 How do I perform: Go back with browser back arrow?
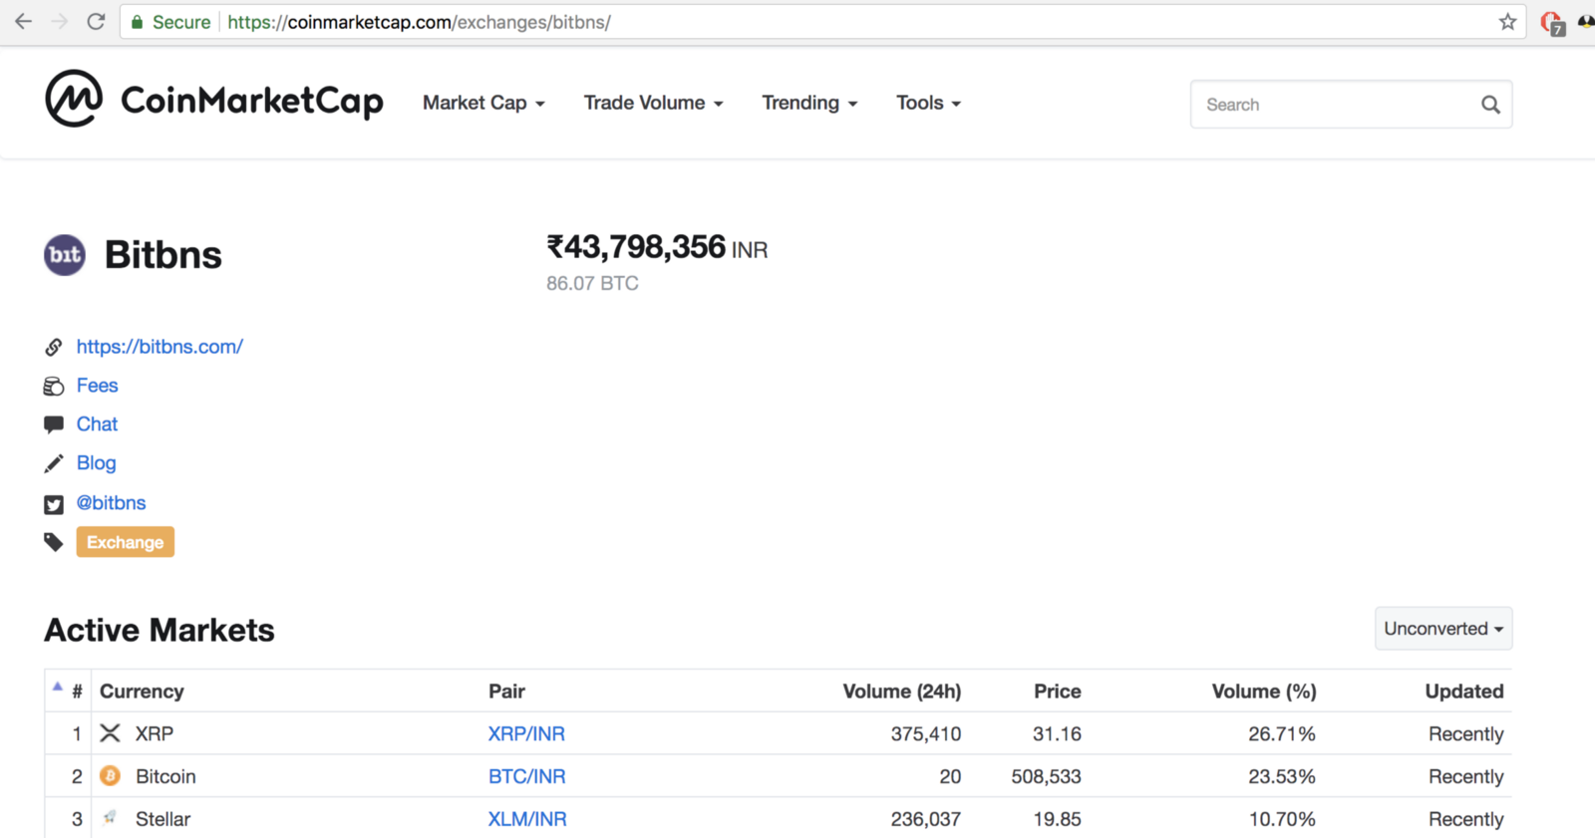24,22
